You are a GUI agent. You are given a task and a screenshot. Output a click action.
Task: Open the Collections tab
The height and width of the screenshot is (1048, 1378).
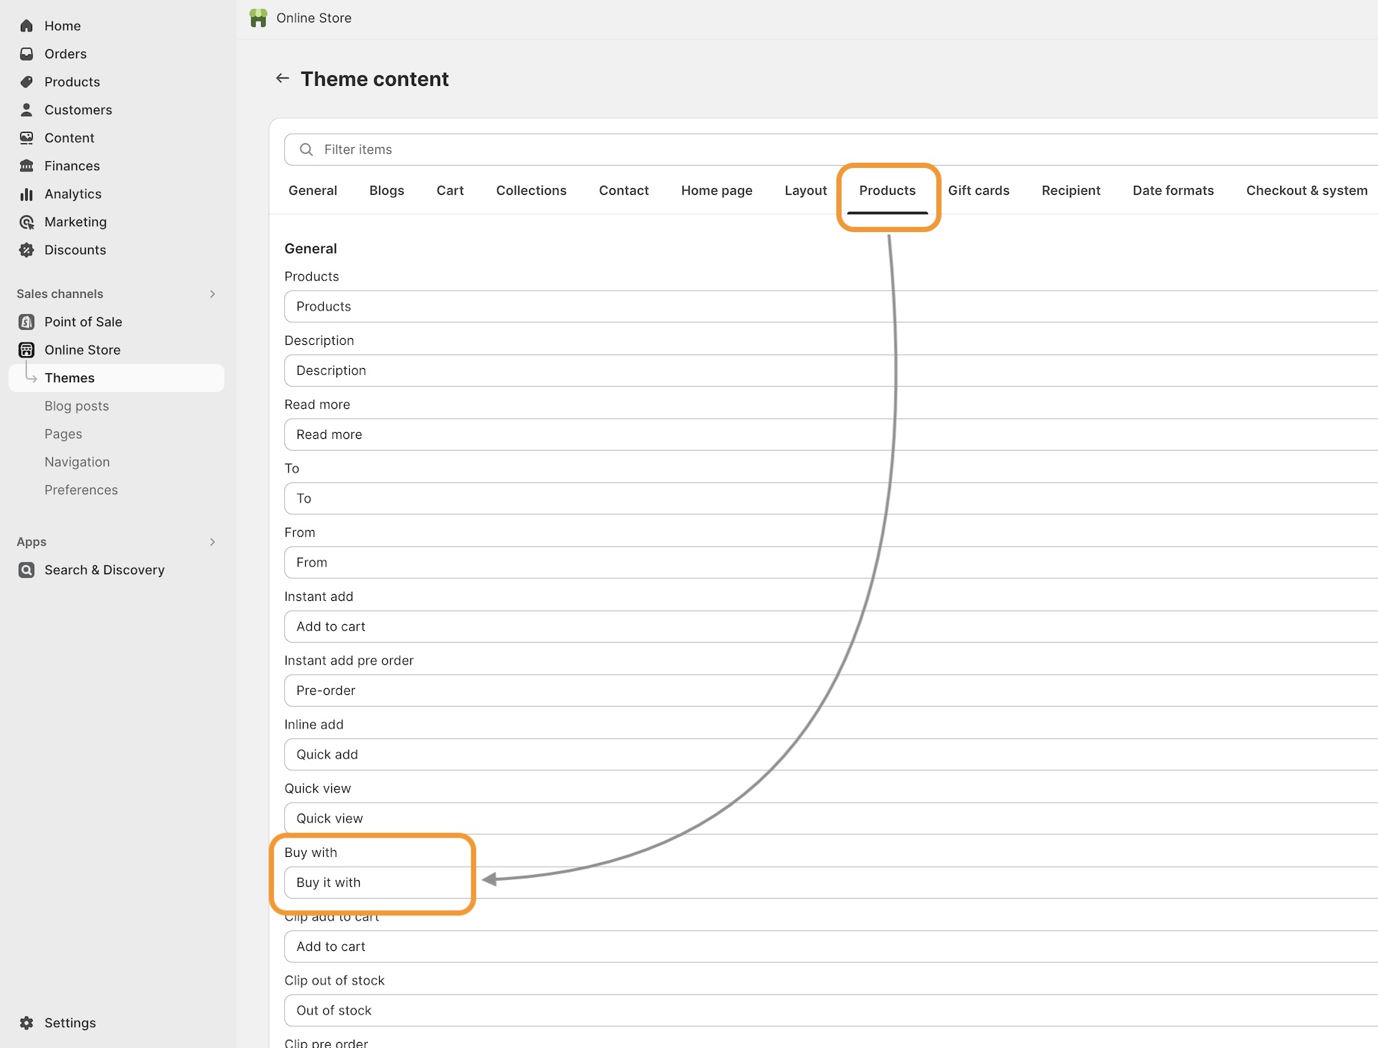[531, 190]
